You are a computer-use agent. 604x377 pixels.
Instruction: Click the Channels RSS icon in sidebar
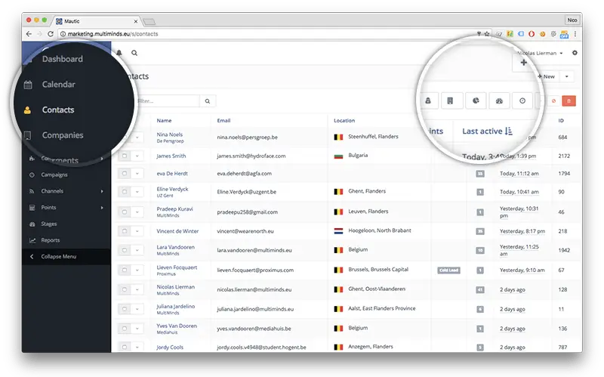[x=32, y=191]
